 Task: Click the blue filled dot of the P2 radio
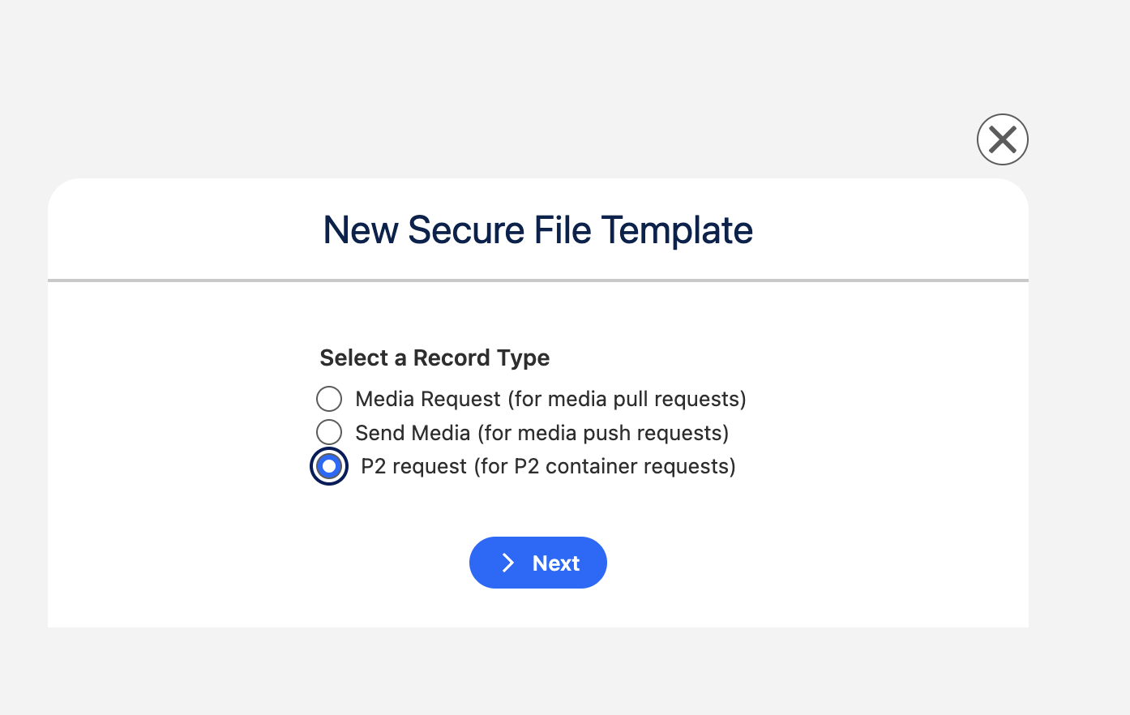pos(329,466)
